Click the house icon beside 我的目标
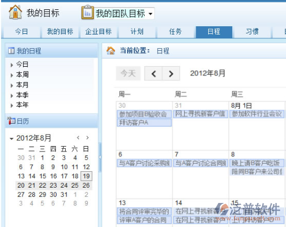The height and width of the screenshot is (227, 286). (x=15, y=12)
